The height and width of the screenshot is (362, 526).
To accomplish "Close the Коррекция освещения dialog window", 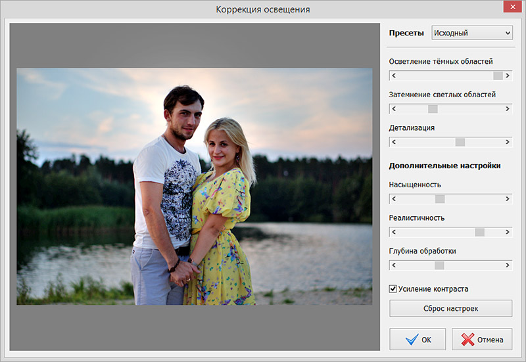I will click(510, 8).
